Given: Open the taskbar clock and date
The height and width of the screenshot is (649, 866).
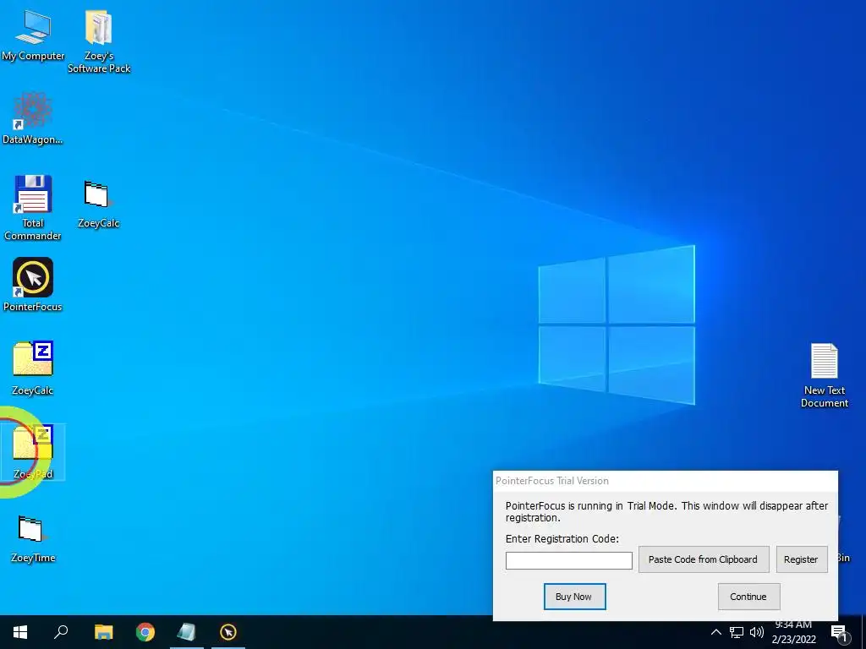Looking at the screenshot, I should tap(793, 632).
